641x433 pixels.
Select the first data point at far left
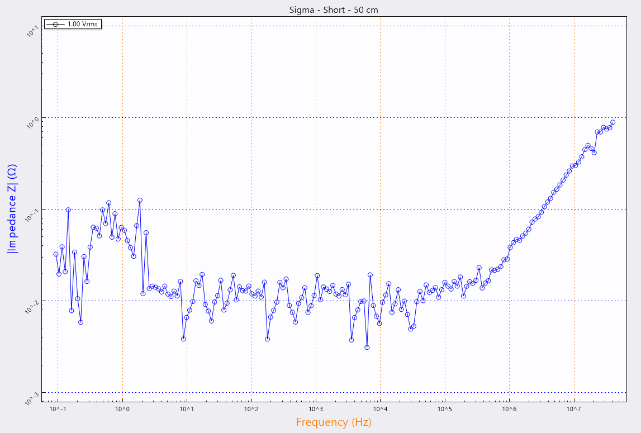pos(56,254)
